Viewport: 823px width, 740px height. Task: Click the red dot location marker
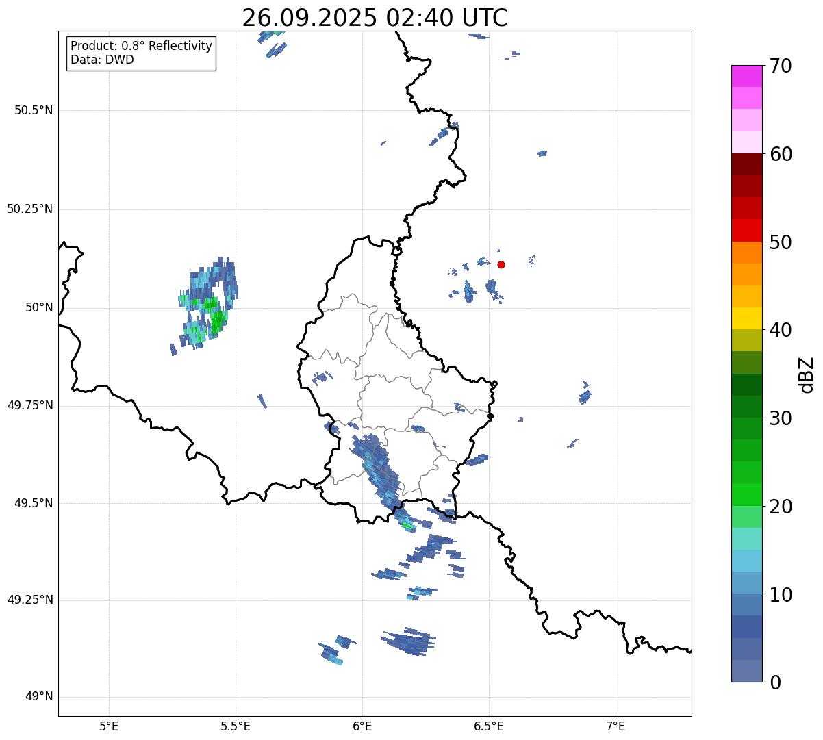(x=501, y=264)
